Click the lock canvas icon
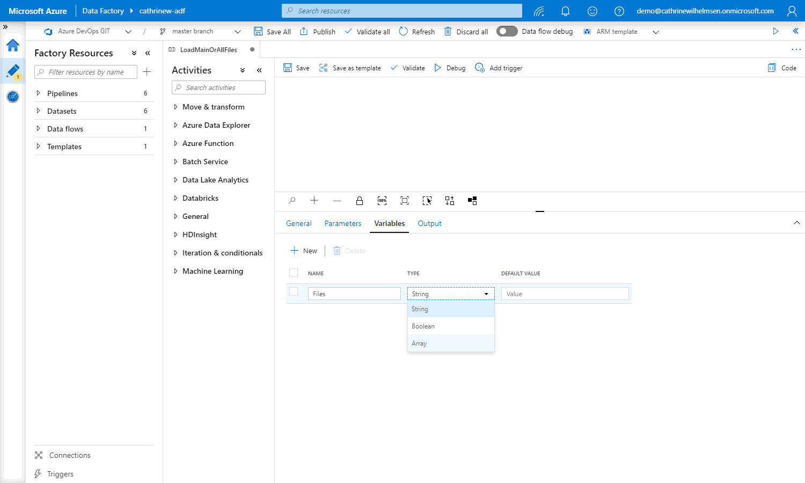The width and height of the screenshot is (805, 483). (360, 201)
